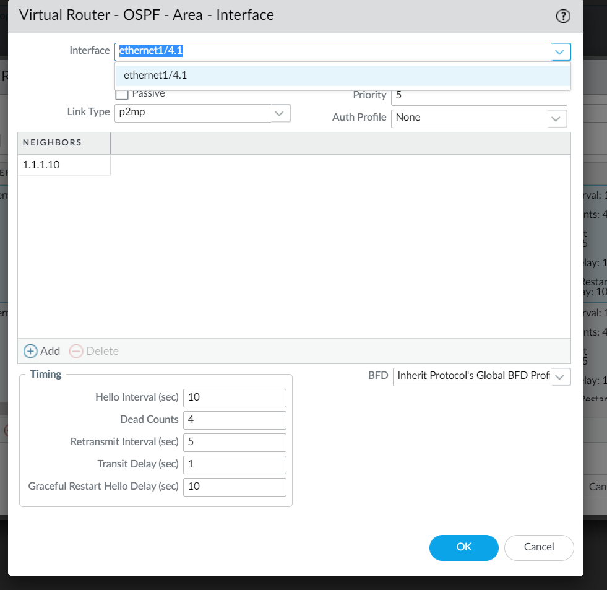The image size is (607, 590).
Task: Open the BFD profile dropdown
Action: pos(559,376)
